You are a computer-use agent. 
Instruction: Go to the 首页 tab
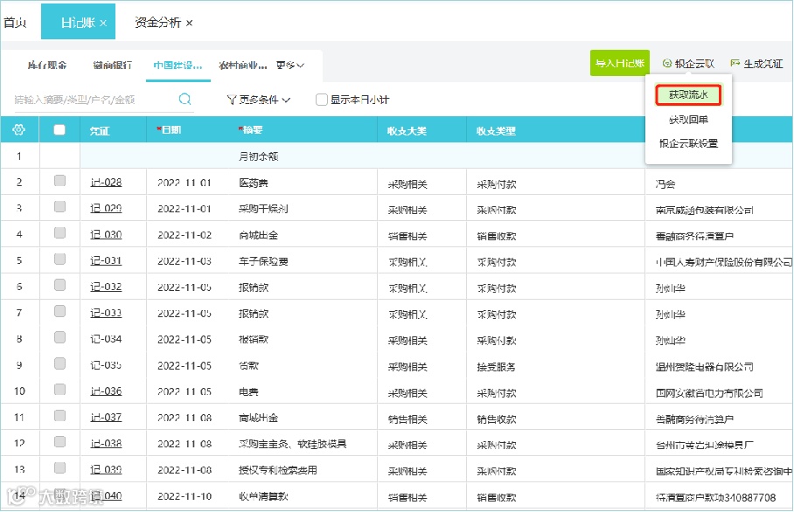click(15, 23)
